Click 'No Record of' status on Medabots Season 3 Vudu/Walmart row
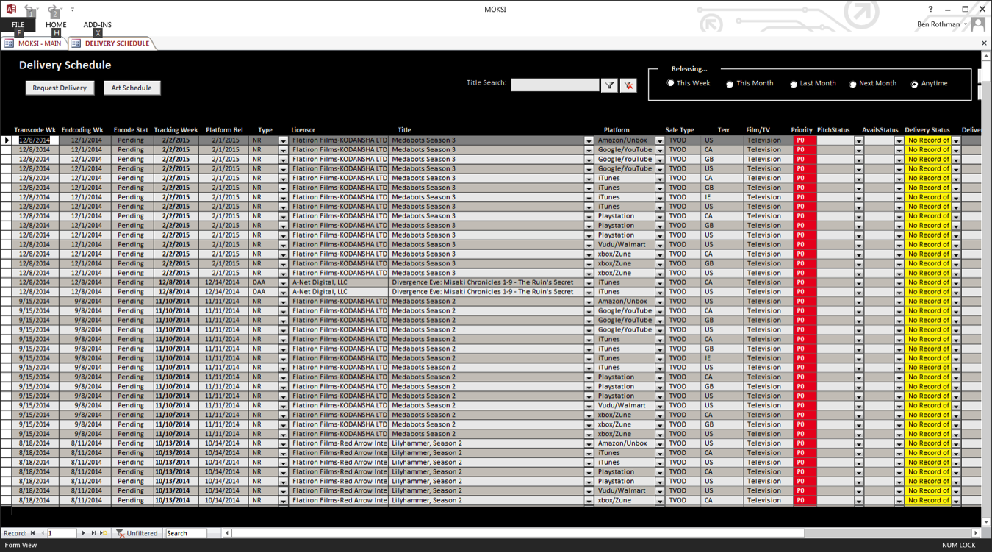Image resolution: width=992 pixels, height=553 pixels. point(929,244)
